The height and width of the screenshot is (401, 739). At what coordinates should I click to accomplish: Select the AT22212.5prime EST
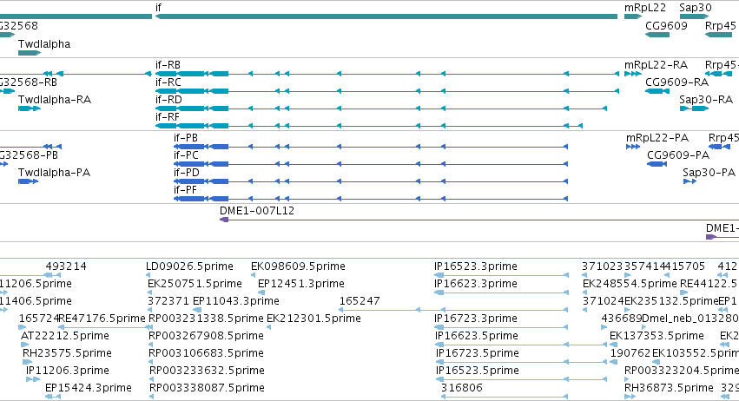pyautogui.click(x=24, y=345)
